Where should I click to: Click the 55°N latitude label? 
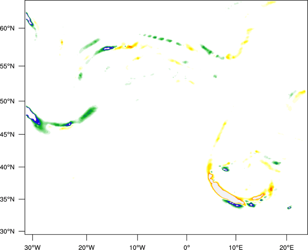[x=7, y=66]
